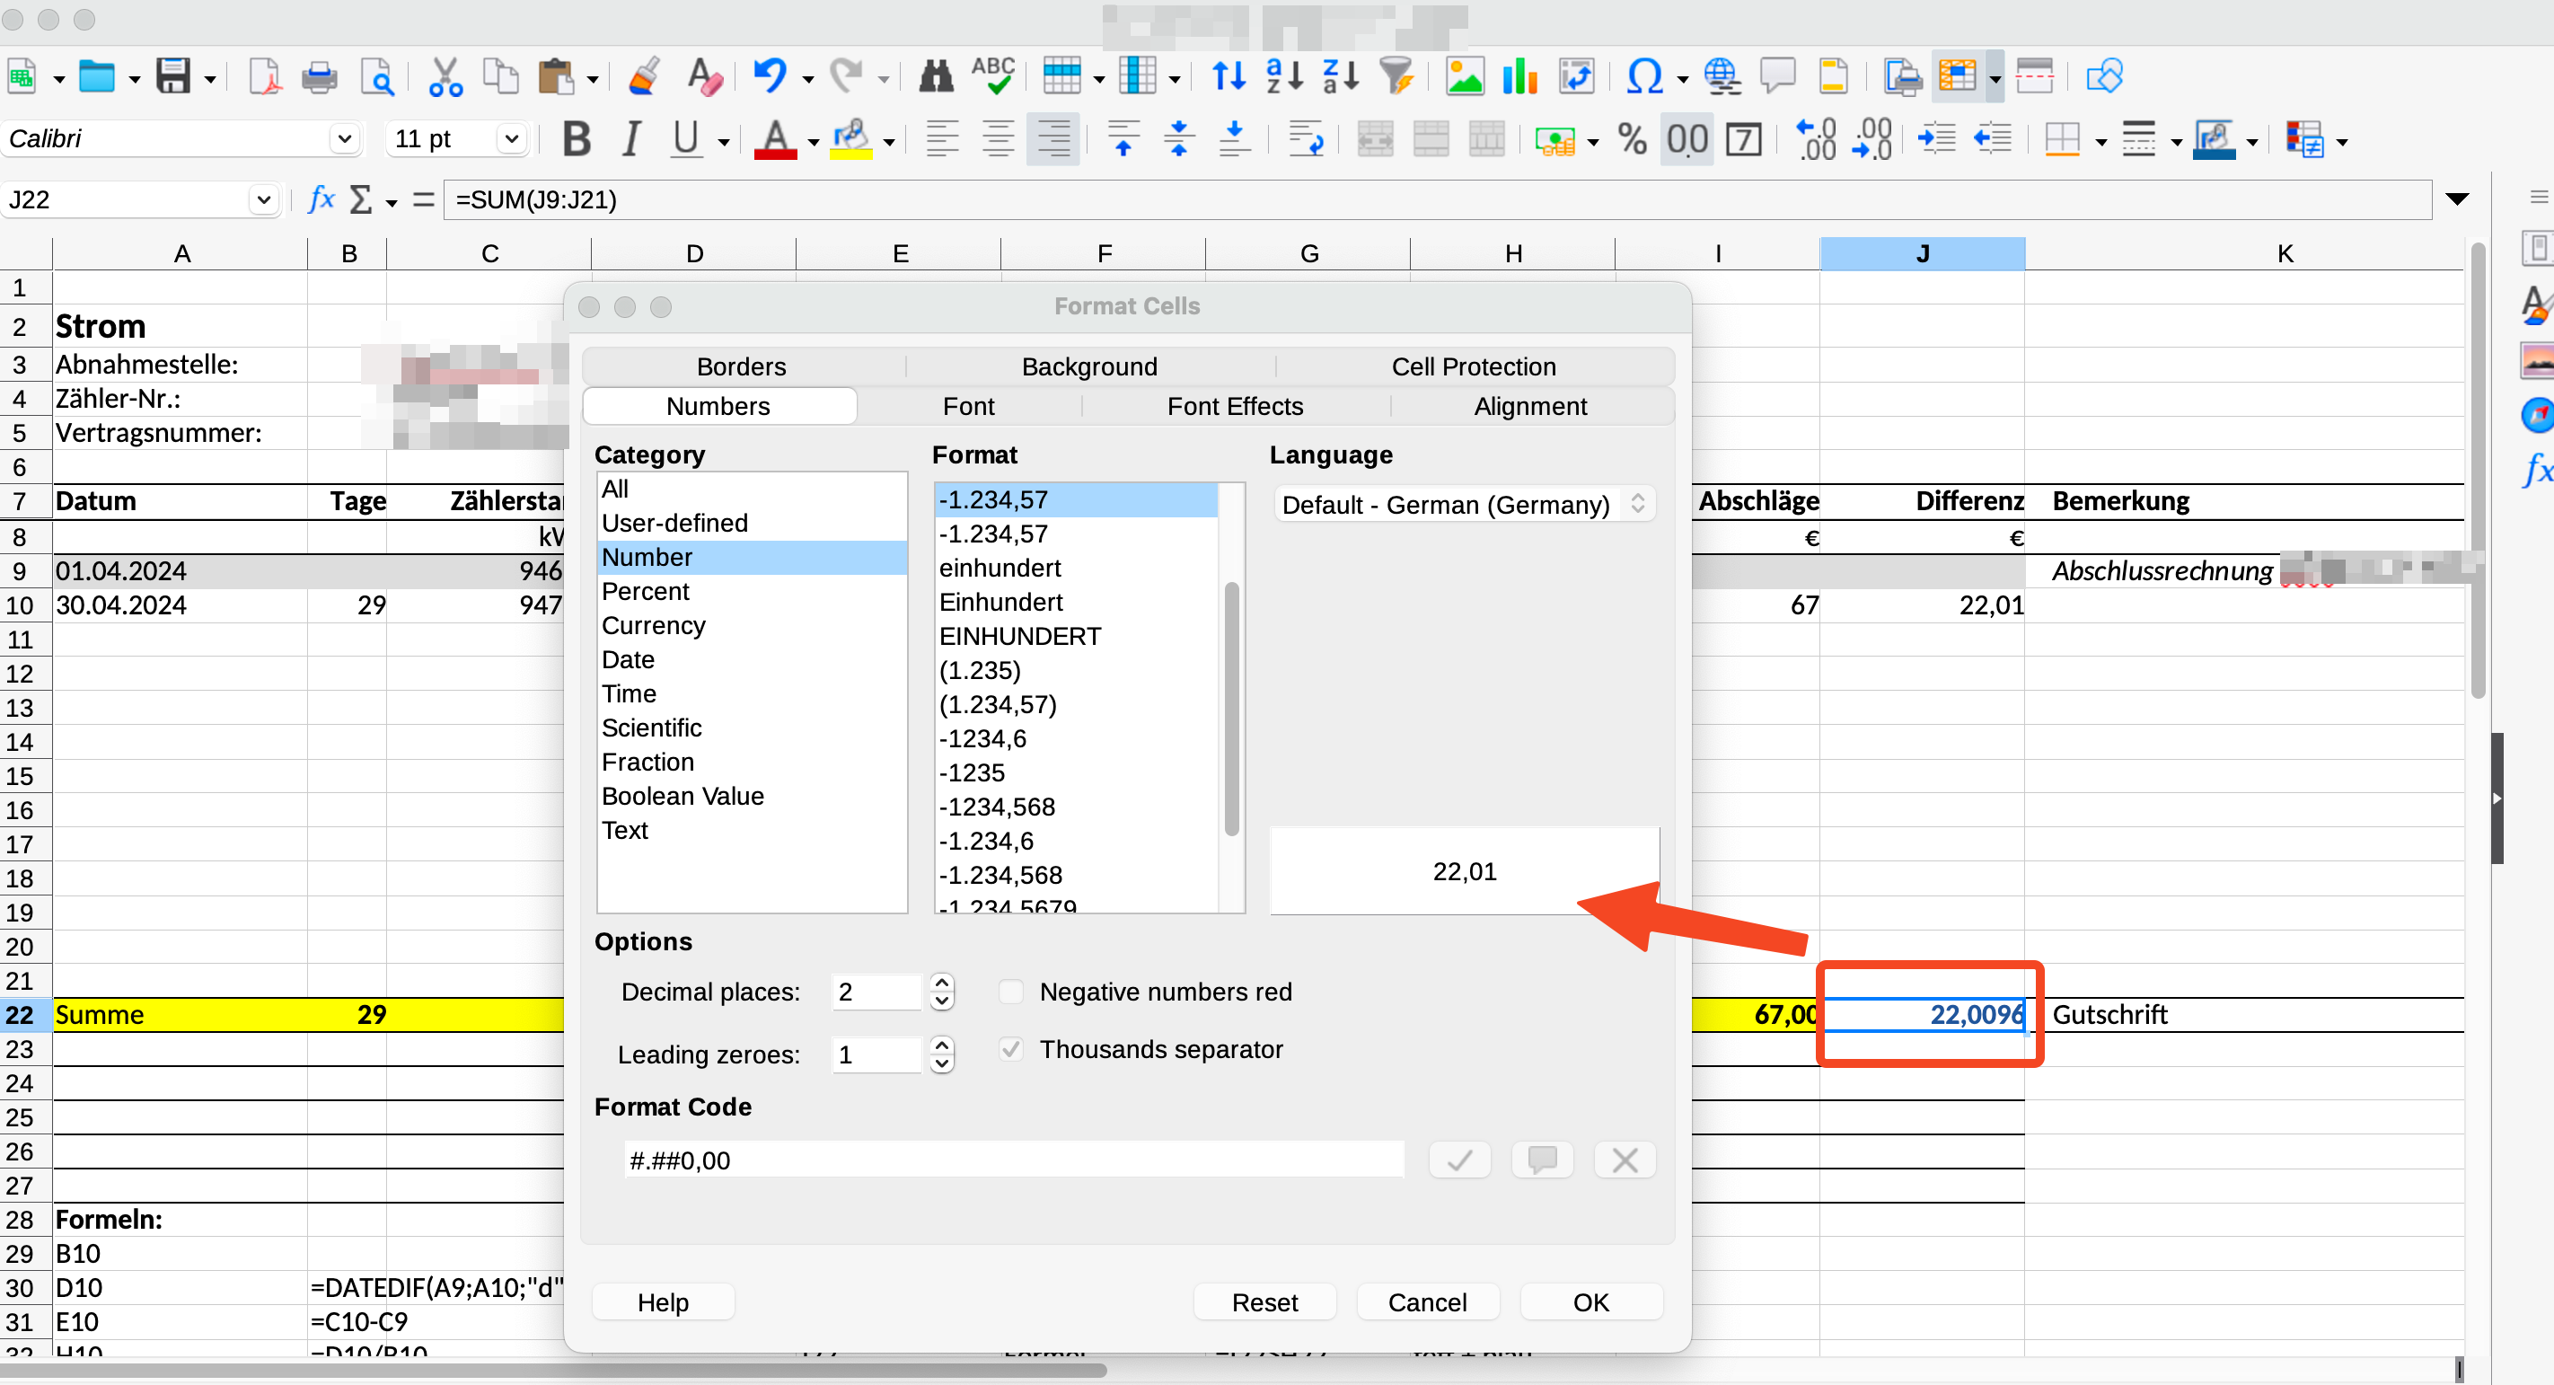This screenshot has width=2554, height=1385.
Task: Open the font name Calibri dropdown
Action: tap(344, 139)
